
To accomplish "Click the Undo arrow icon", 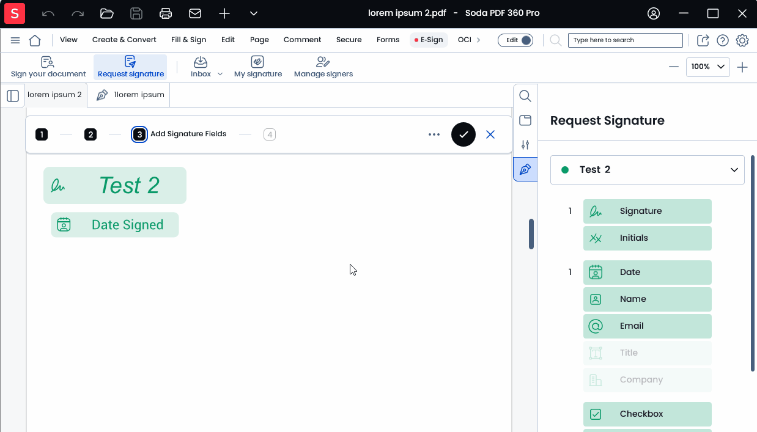I will coord(48,13).
